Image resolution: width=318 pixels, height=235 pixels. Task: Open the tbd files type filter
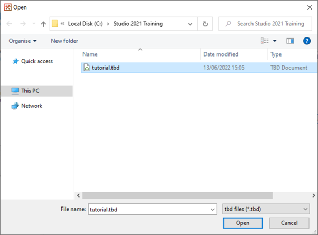click(266, 209)
